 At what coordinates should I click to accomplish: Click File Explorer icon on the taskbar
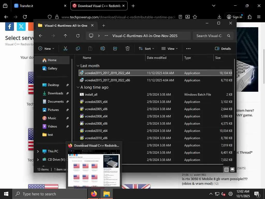pyautogui.click(x=107, y=194)
